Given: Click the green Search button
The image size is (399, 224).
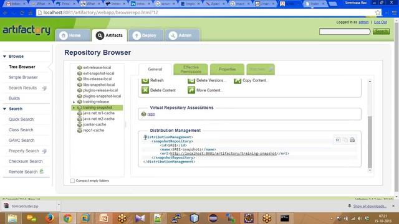Looking at the screenshot, I should tap(381, 31).
